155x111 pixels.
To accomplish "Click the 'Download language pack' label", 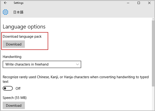I will tap(22, 37).
